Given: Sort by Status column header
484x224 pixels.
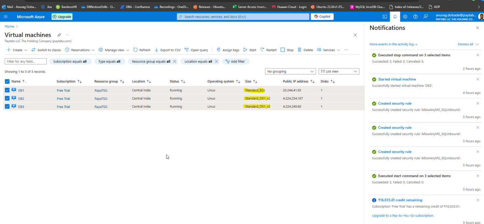Looking at the screenshot, I should pyautogui.click(x=177, y=81).
